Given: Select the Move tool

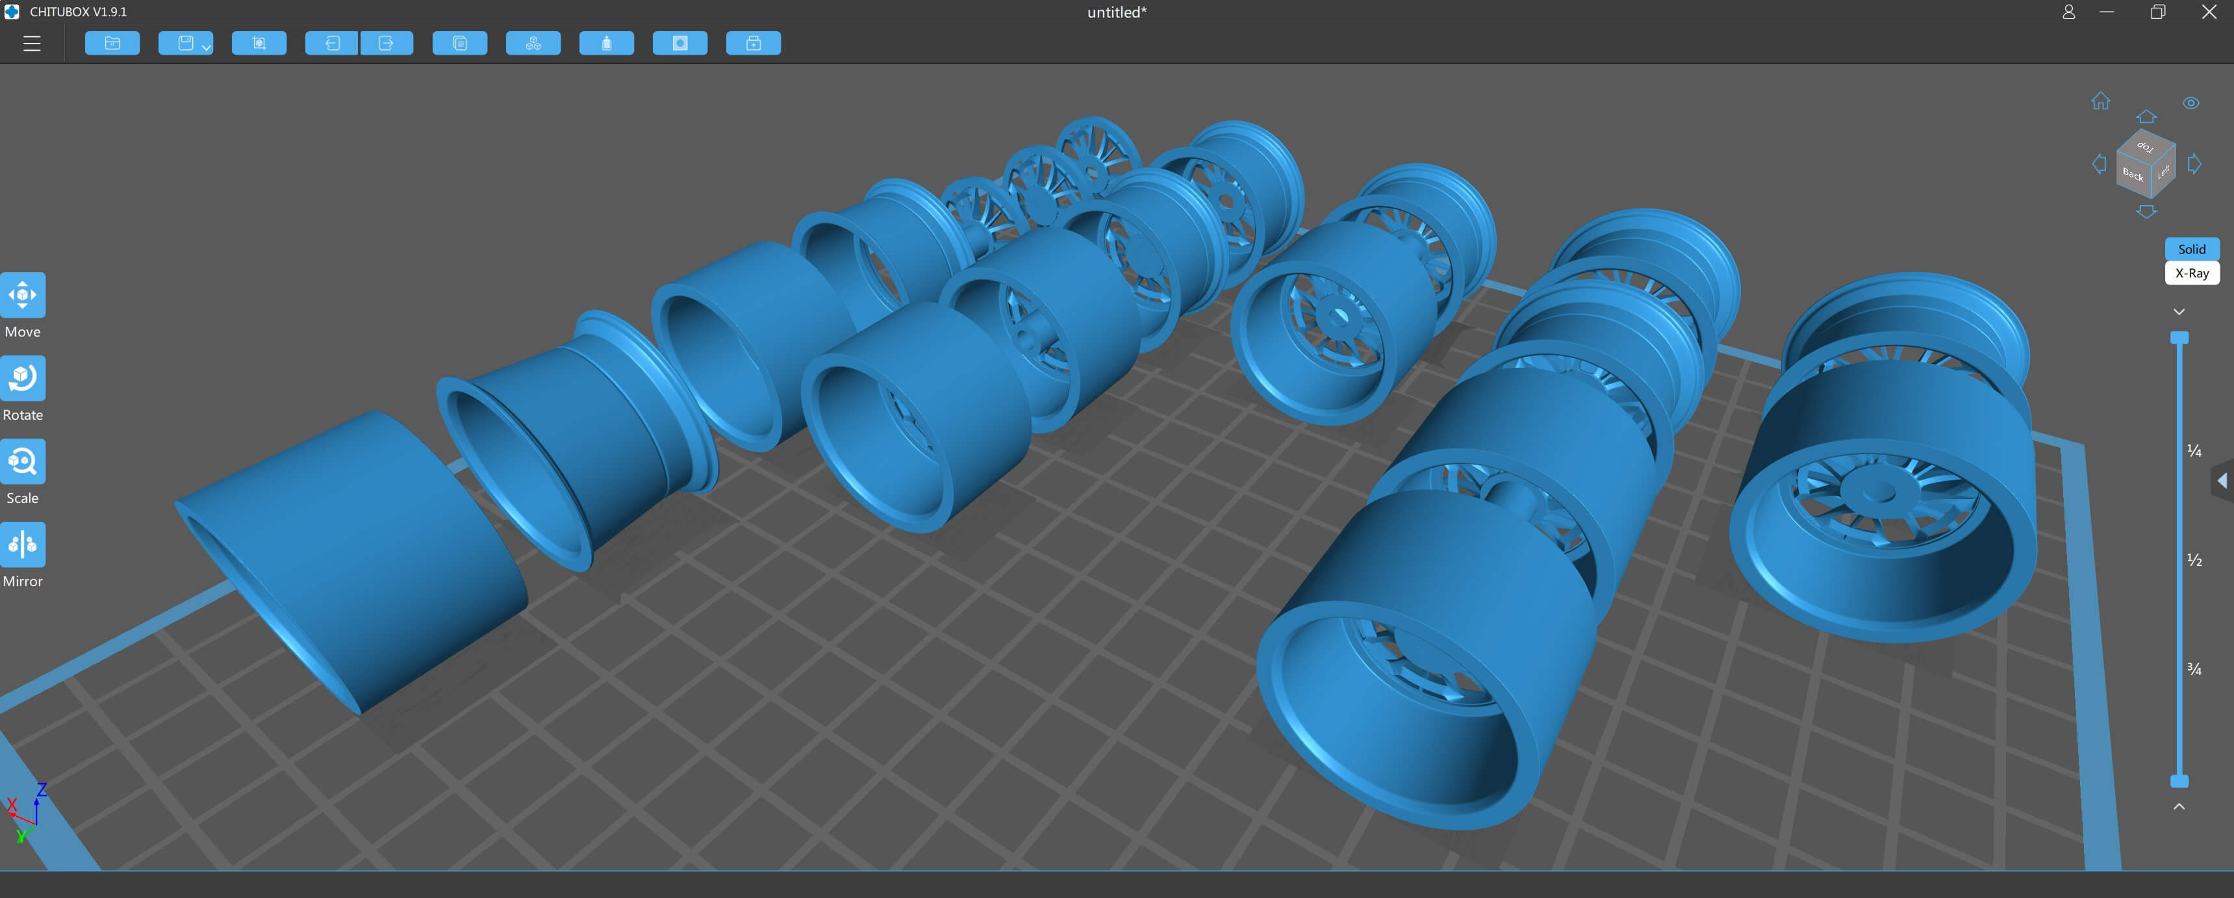Looking at the screenshot, I should [x=23, y=296].
